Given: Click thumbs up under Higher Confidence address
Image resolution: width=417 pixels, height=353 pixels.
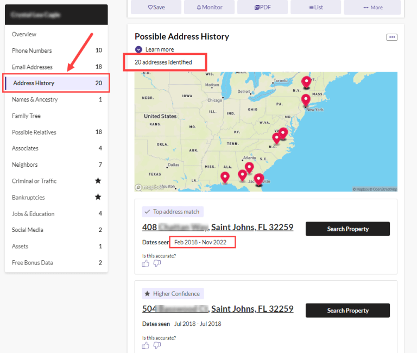Looking at the screenshot, I should tap(146, 345).
